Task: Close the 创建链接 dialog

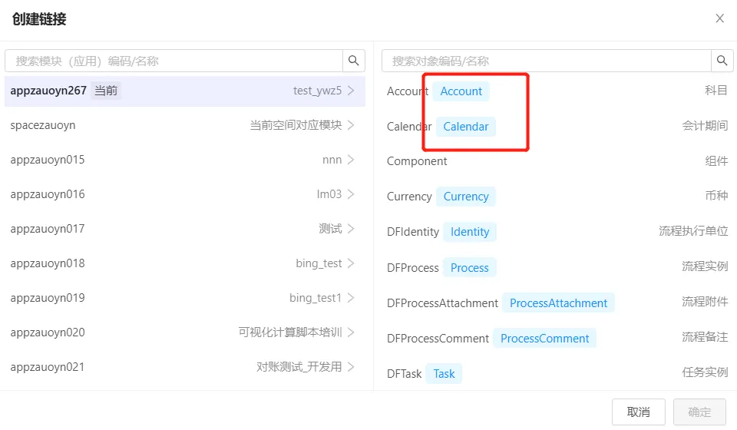Action: coord(719,18)
